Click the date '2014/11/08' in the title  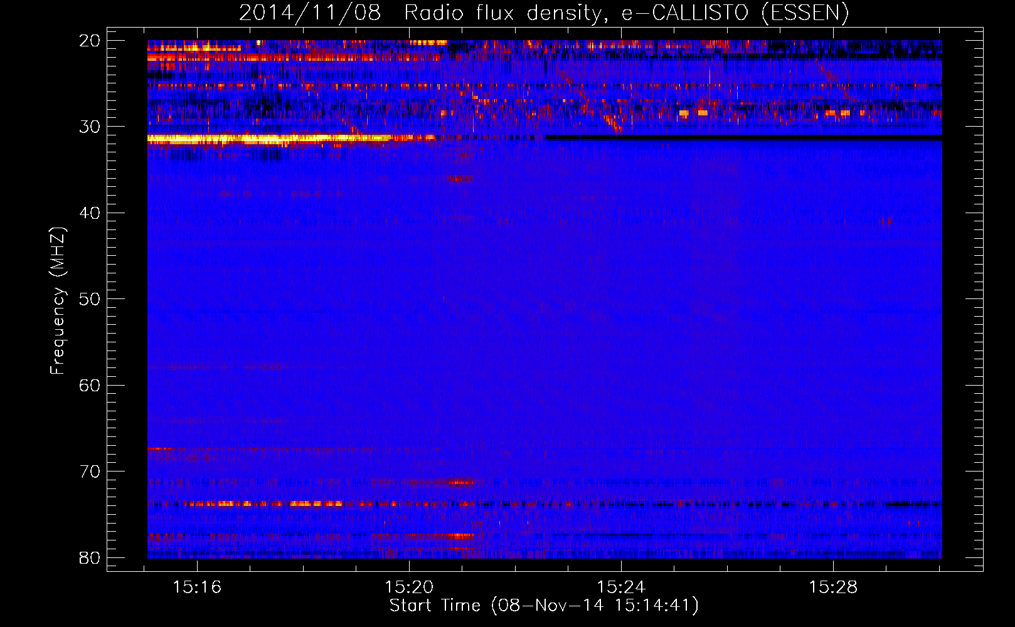pyautogui.click(x=310, y=13)
